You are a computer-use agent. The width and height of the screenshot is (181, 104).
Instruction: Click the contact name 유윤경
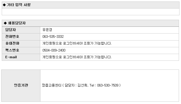click(x=47, y=30)
